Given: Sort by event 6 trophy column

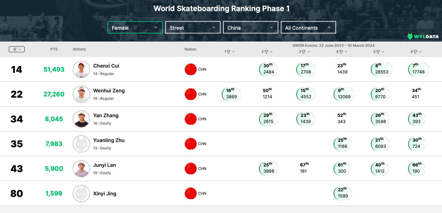Looking at the screenshot, I should click(x=416, y=52).
